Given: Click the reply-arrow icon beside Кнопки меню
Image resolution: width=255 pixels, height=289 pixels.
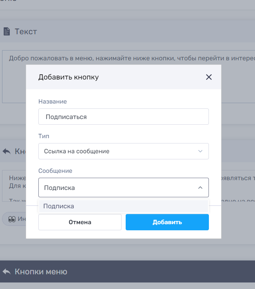Looking at the screenshot, I should (x=7, y=271).
